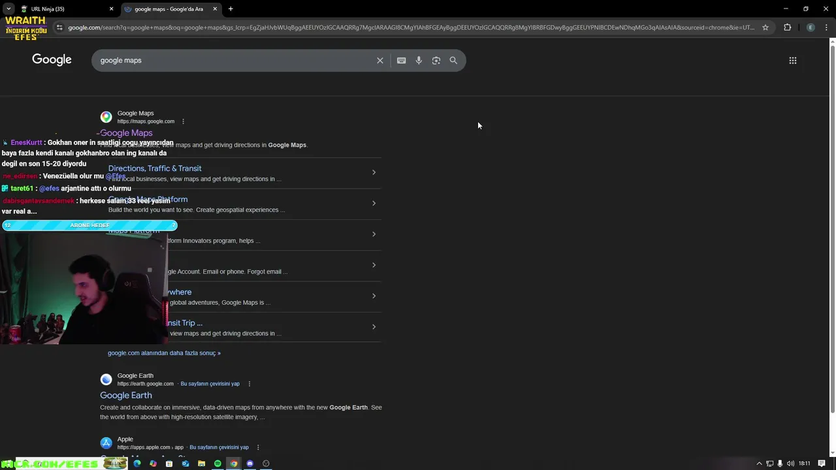Expand the global adventures row chevron
Screen dimensions: 836x470
click(x=374, y=296)
